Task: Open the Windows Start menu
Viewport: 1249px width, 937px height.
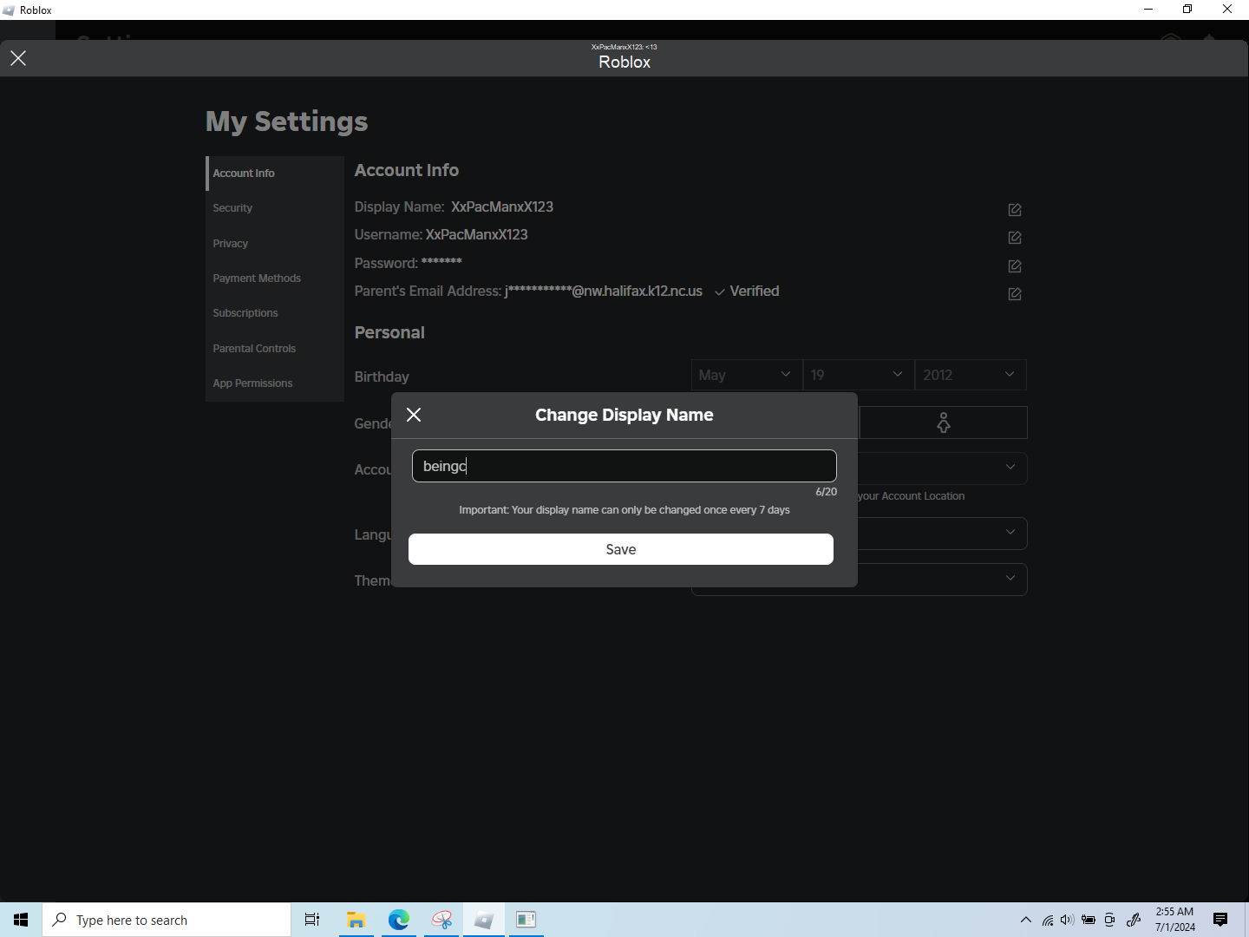Action: click(21, 920)
